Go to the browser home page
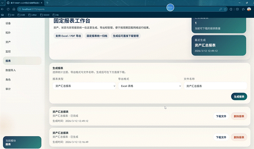This screenshot has height=149, width=254. pos(14,9)
